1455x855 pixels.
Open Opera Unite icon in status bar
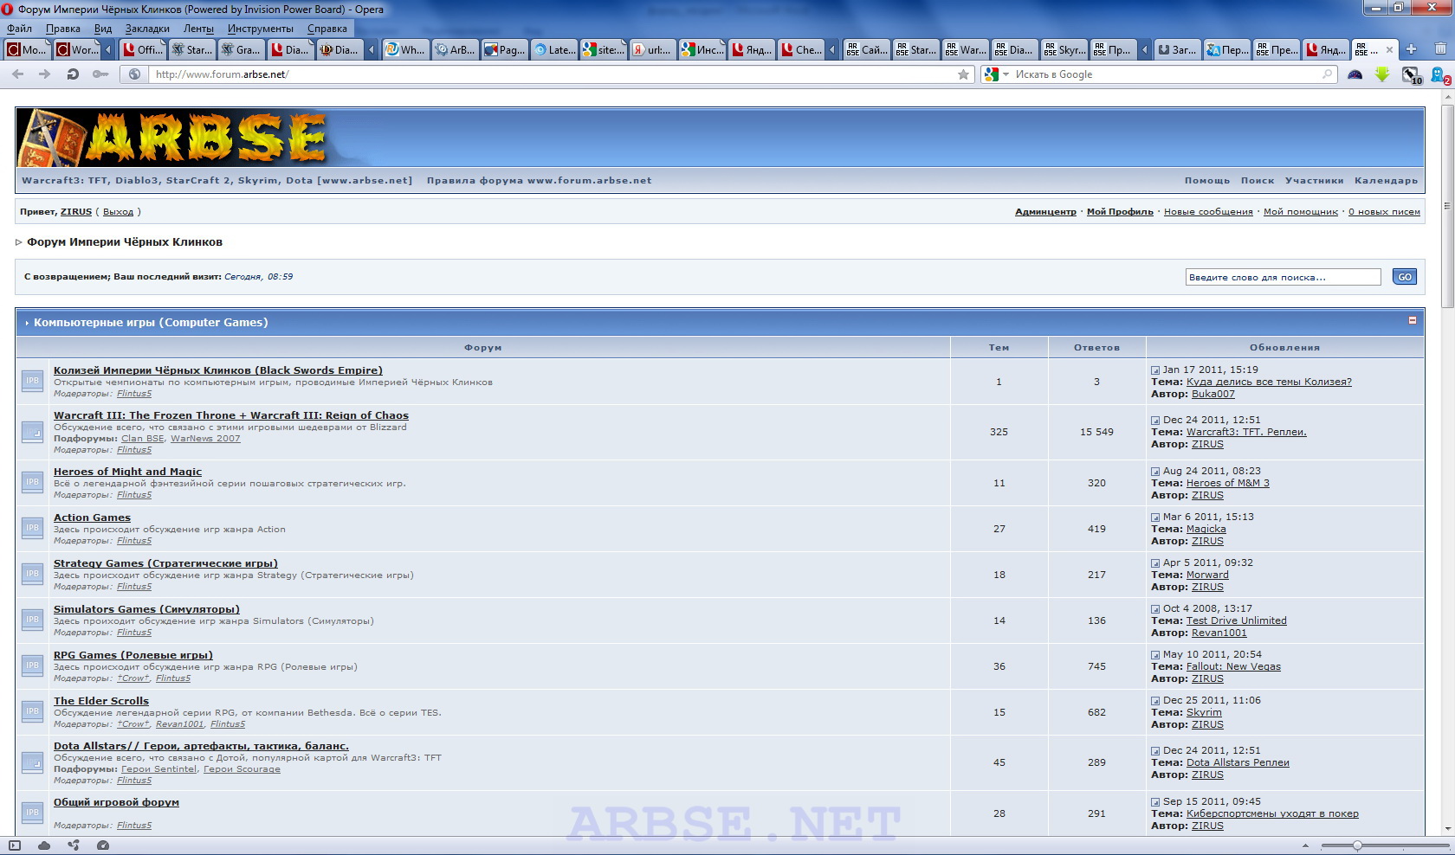click(74, 845)
